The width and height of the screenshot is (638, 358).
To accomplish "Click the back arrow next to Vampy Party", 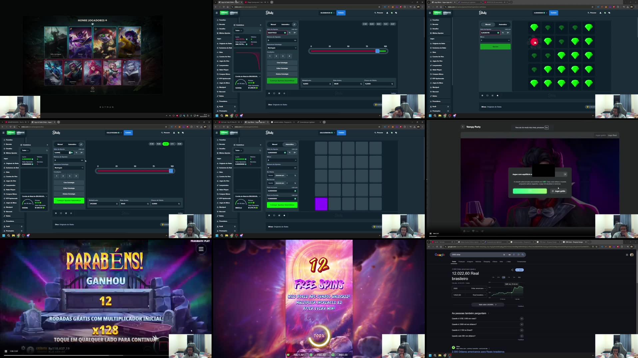I will point(462,127).
